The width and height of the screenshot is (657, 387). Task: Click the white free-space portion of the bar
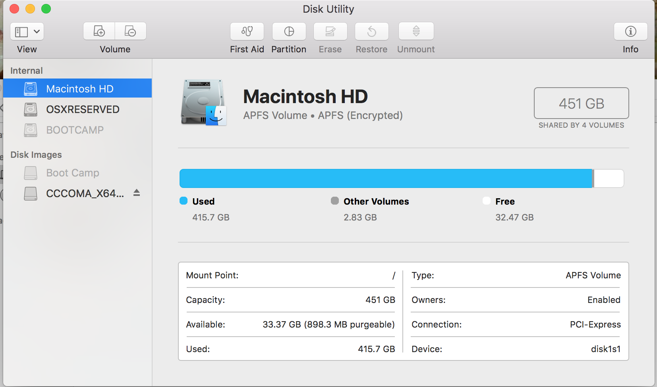[x=609, y=178]
